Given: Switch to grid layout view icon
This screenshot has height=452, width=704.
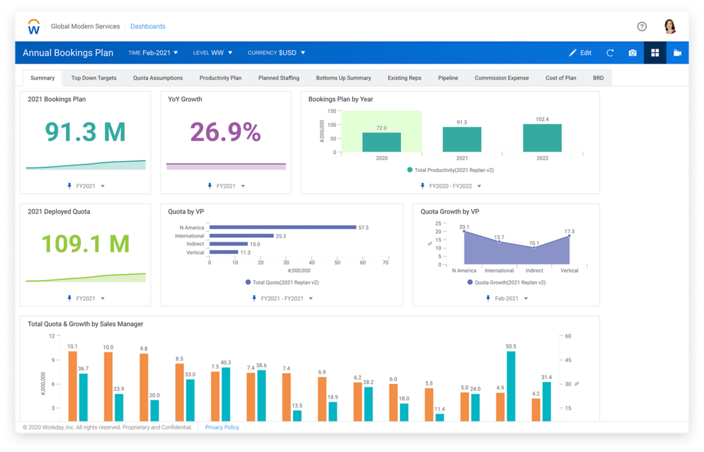Looking at the screenshot, I should [x=655, y=53].
